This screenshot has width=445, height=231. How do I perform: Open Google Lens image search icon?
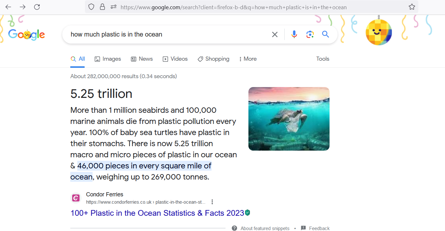coord(310,34)
